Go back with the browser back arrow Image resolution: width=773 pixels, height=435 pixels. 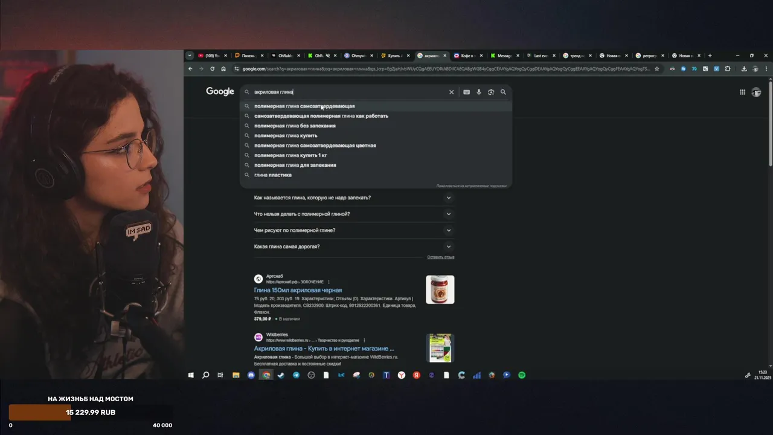190,69
